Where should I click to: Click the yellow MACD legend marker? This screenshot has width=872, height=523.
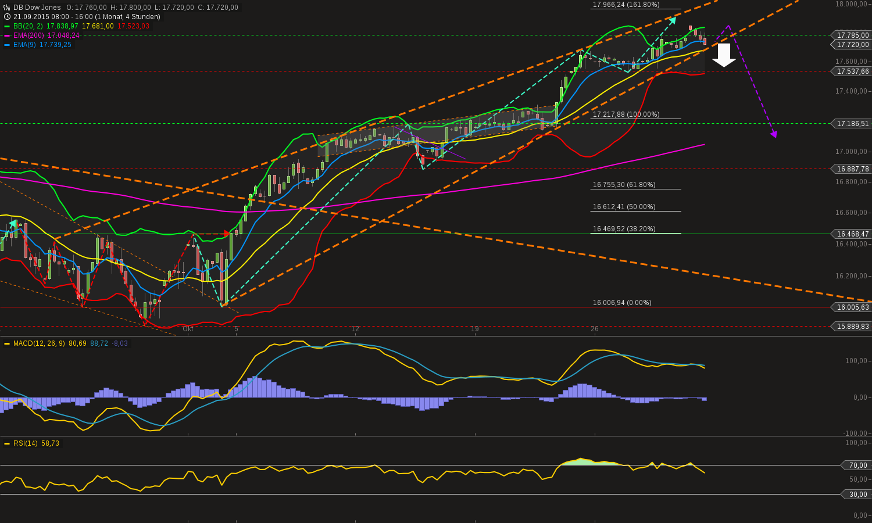tap(7, 343)
